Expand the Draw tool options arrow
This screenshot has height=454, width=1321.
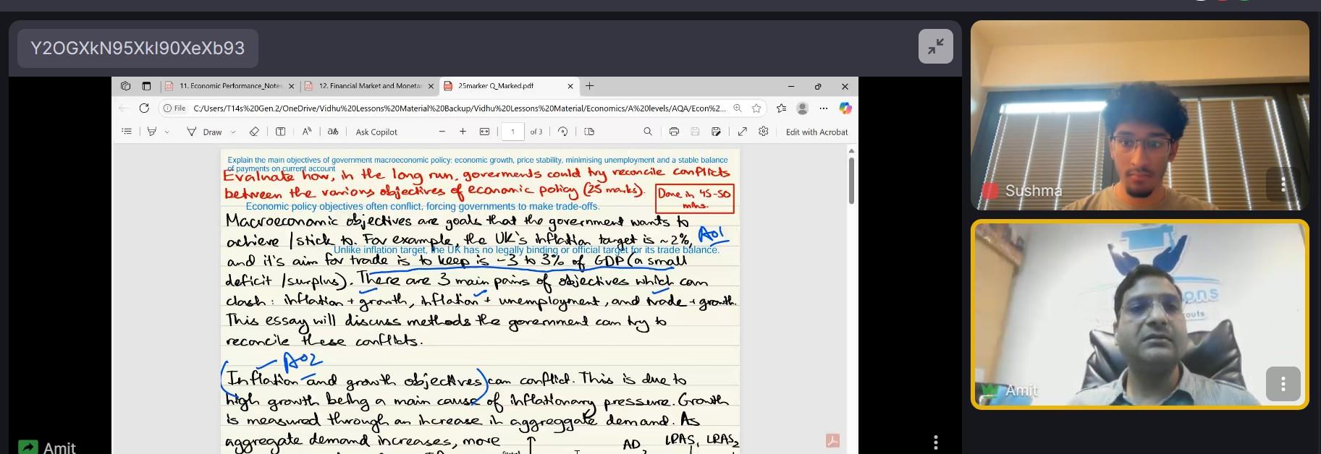tap(233, 132)
